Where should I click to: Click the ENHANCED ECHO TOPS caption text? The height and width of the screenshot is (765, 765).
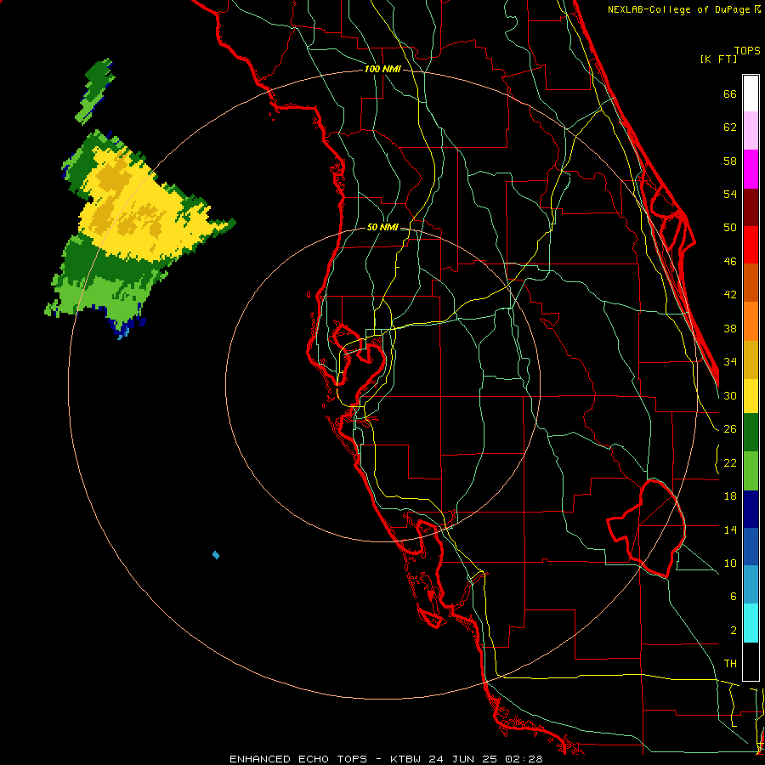click(x=298, y=759)
